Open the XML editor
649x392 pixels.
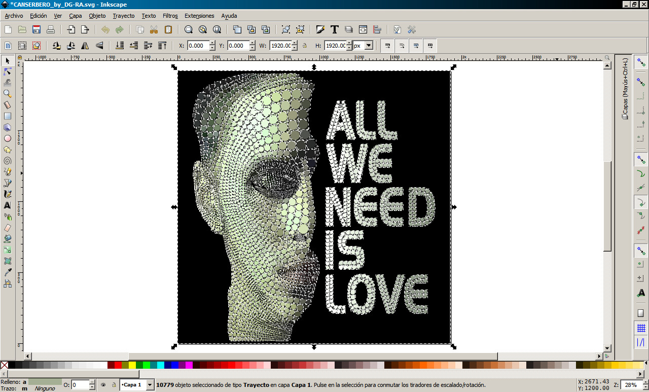click(x=363, y=29)
